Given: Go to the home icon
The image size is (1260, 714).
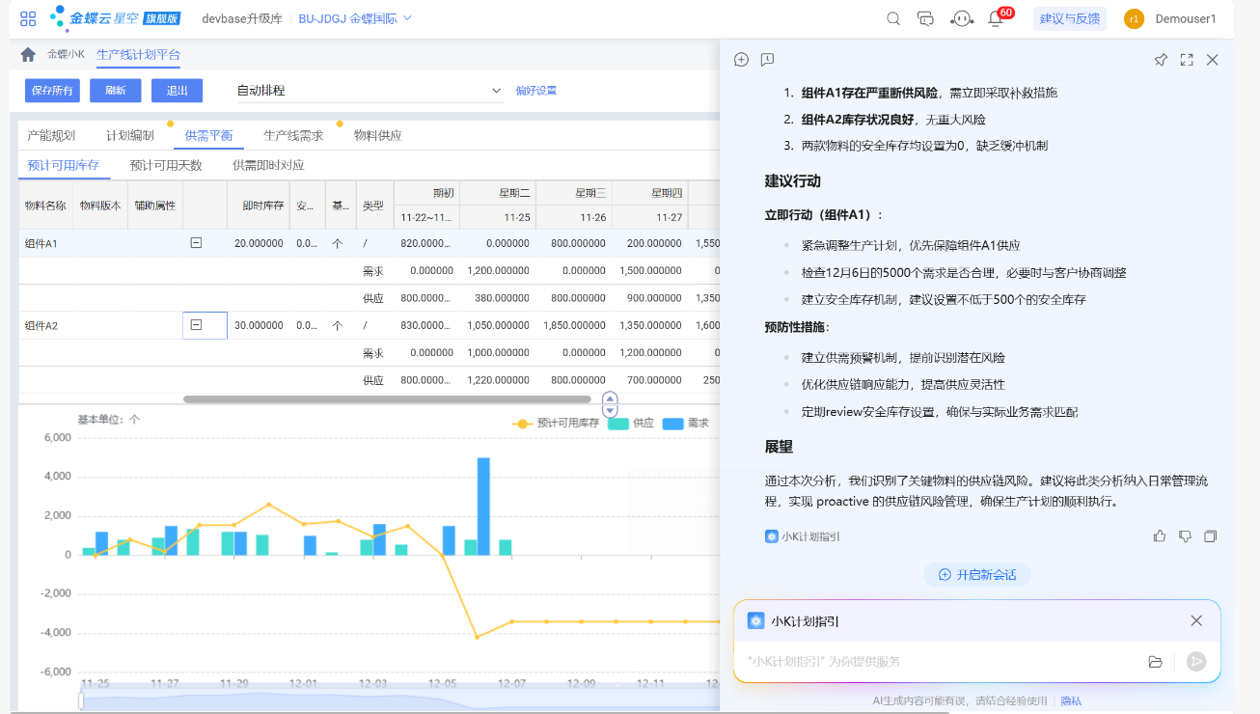Looking at the screenshot, I should (28, 55).
